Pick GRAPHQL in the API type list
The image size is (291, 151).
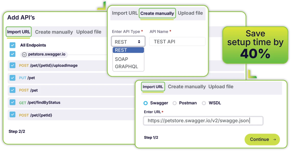pos(126,66)
